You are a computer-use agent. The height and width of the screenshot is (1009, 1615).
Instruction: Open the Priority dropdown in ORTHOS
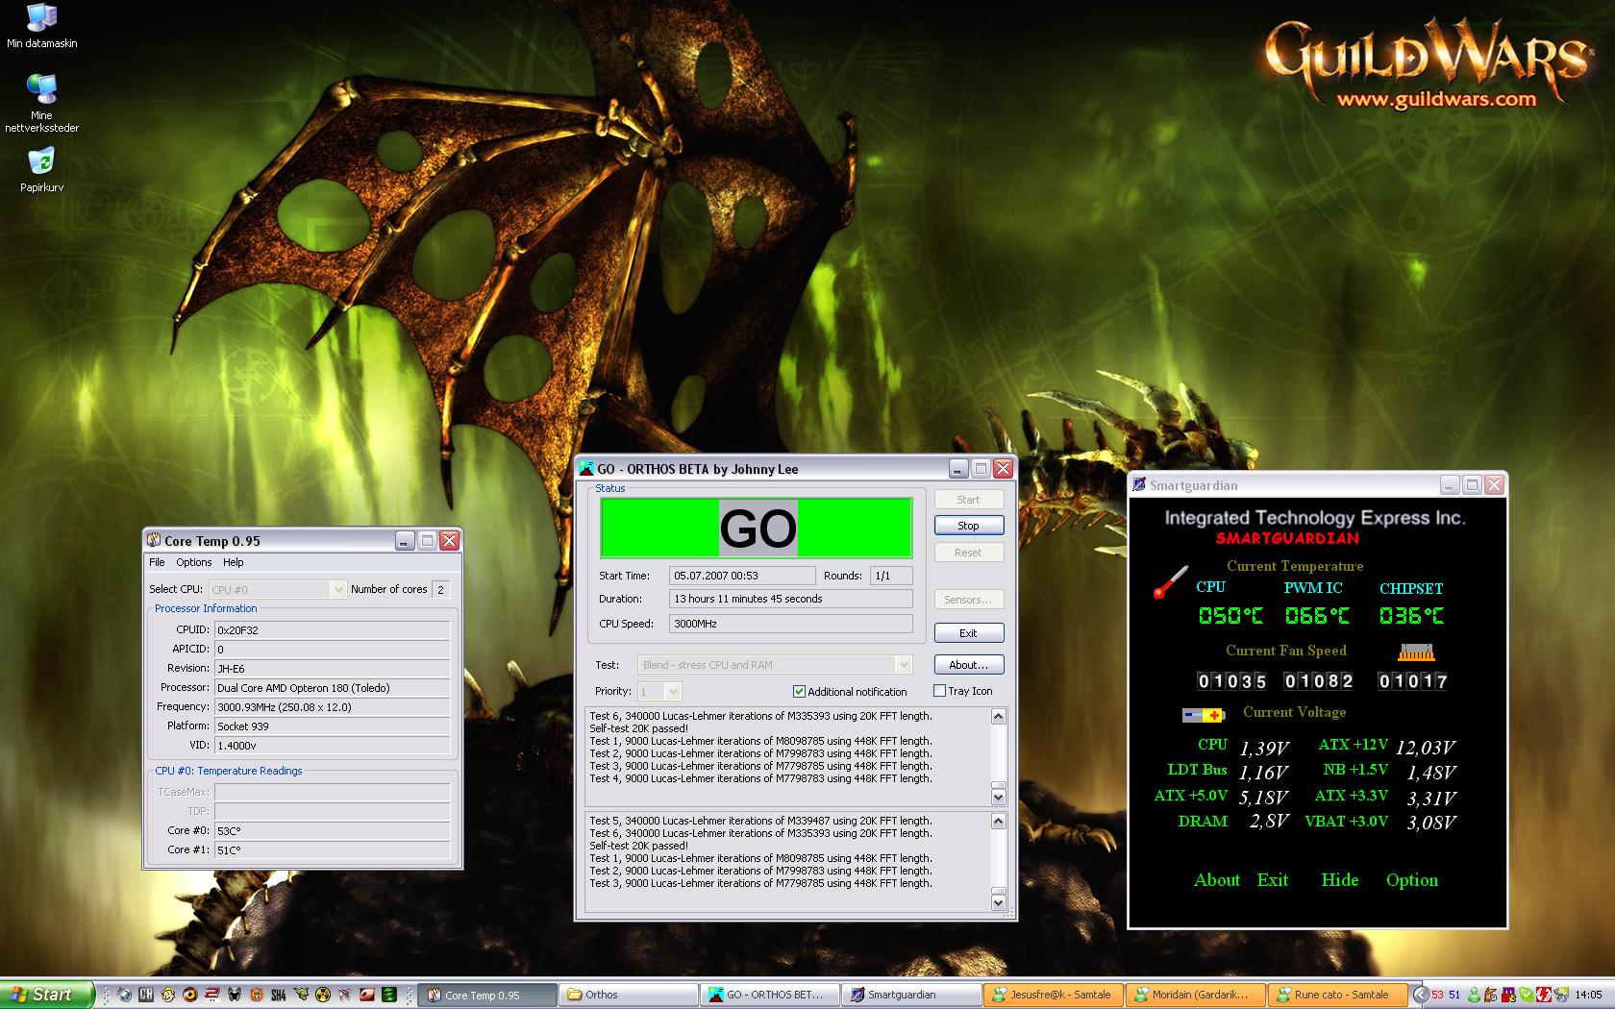tap(659, 691)
